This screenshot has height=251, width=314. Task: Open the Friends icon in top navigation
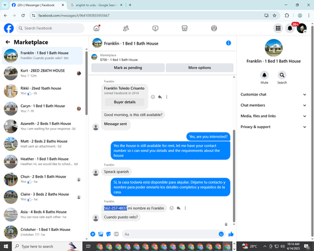click(126, 28)
